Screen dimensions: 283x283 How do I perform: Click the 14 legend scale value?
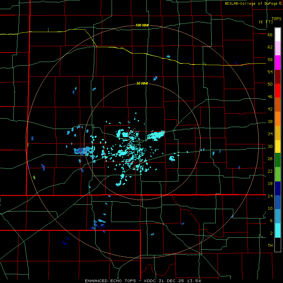[270, 196]
